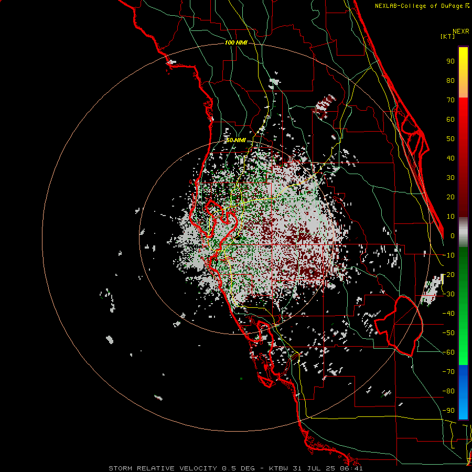Pick the gray zero-velocity color bar segment
472x472 pixels.
463,232
